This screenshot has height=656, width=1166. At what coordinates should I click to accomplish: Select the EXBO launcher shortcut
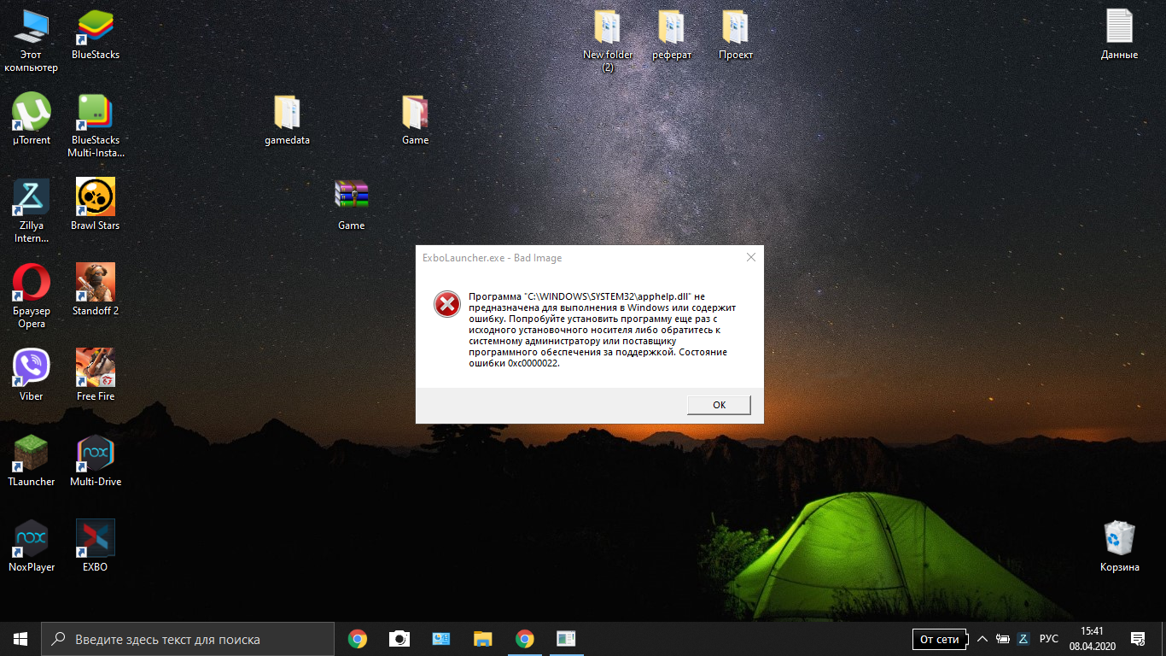[96, 547]
